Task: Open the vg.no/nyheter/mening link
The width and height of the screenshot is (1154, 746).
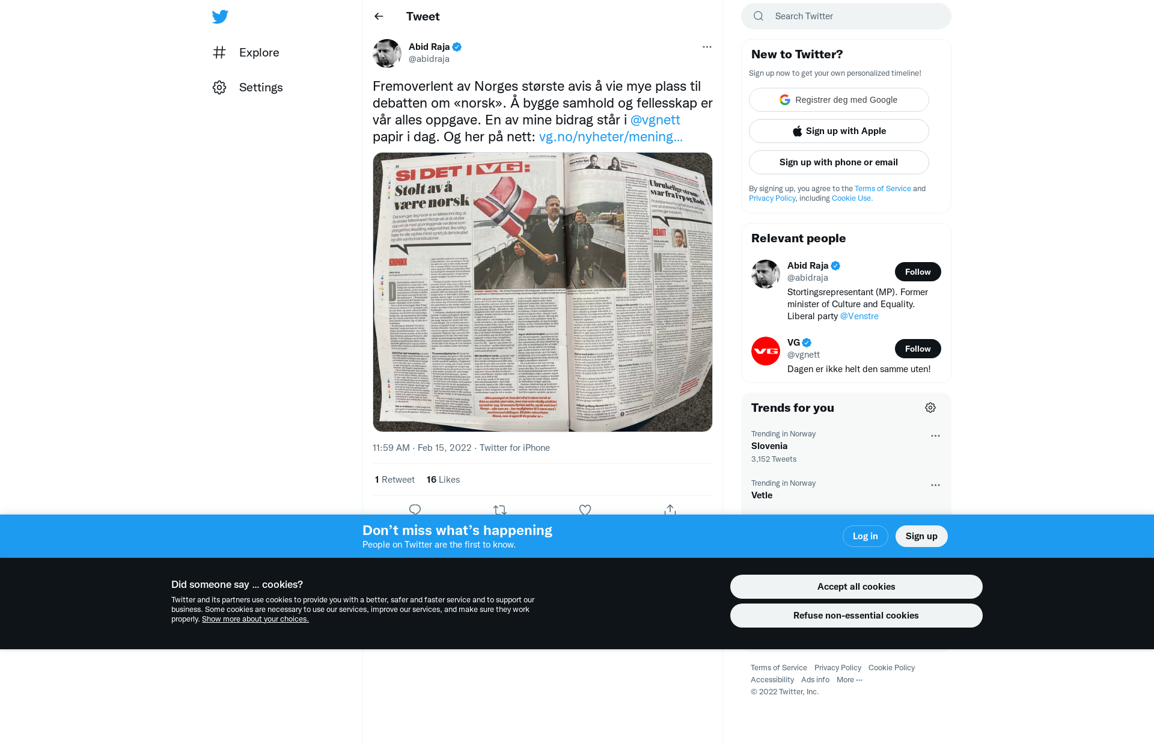Action: click(x=611, y=136)
